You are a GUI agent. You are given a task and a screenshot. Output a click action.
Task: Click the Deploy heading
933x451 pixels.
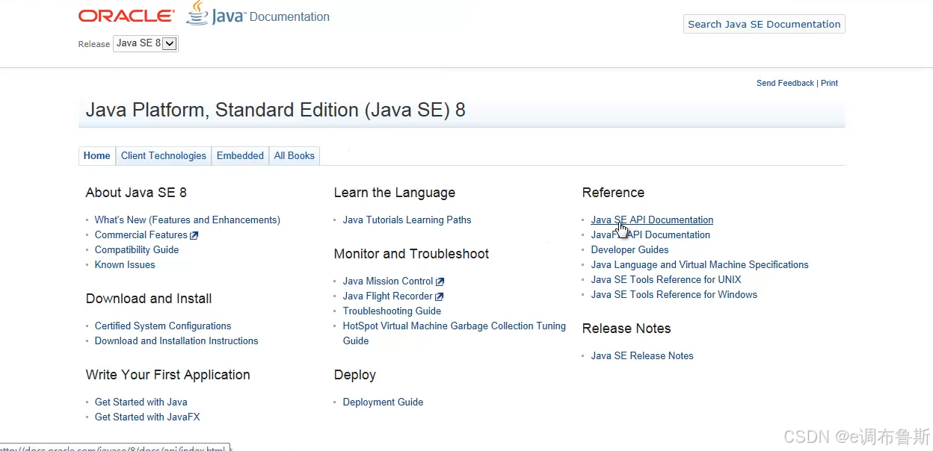pyautogui.click(x=355, y=375)
